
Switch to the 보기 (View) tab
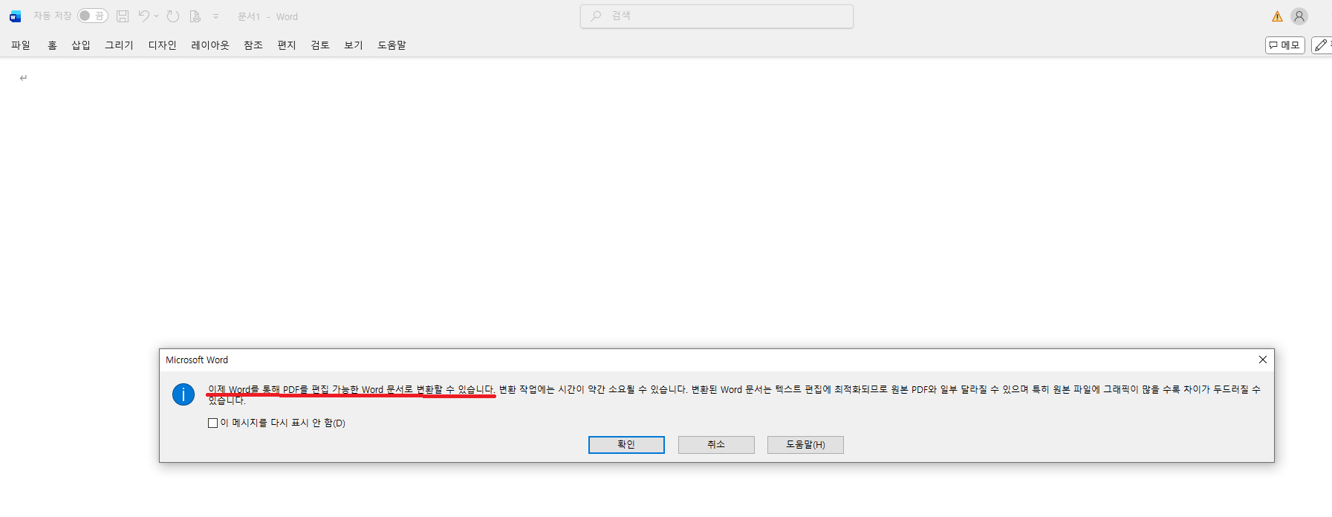pyautogui.click(x=354, y=45)
